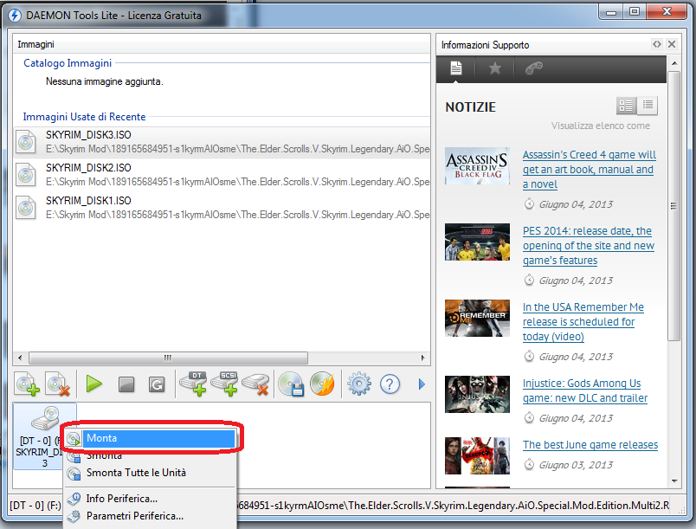
Task: Open the News document tab icon
Action: 456,68
